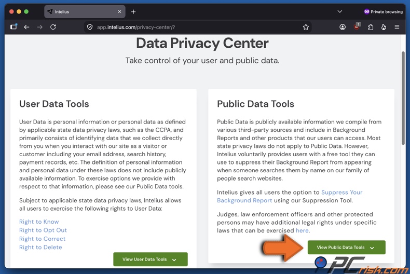Open the sidebar view icon
The height and width of the screenshot is (274, 410).
coord(13,26)
